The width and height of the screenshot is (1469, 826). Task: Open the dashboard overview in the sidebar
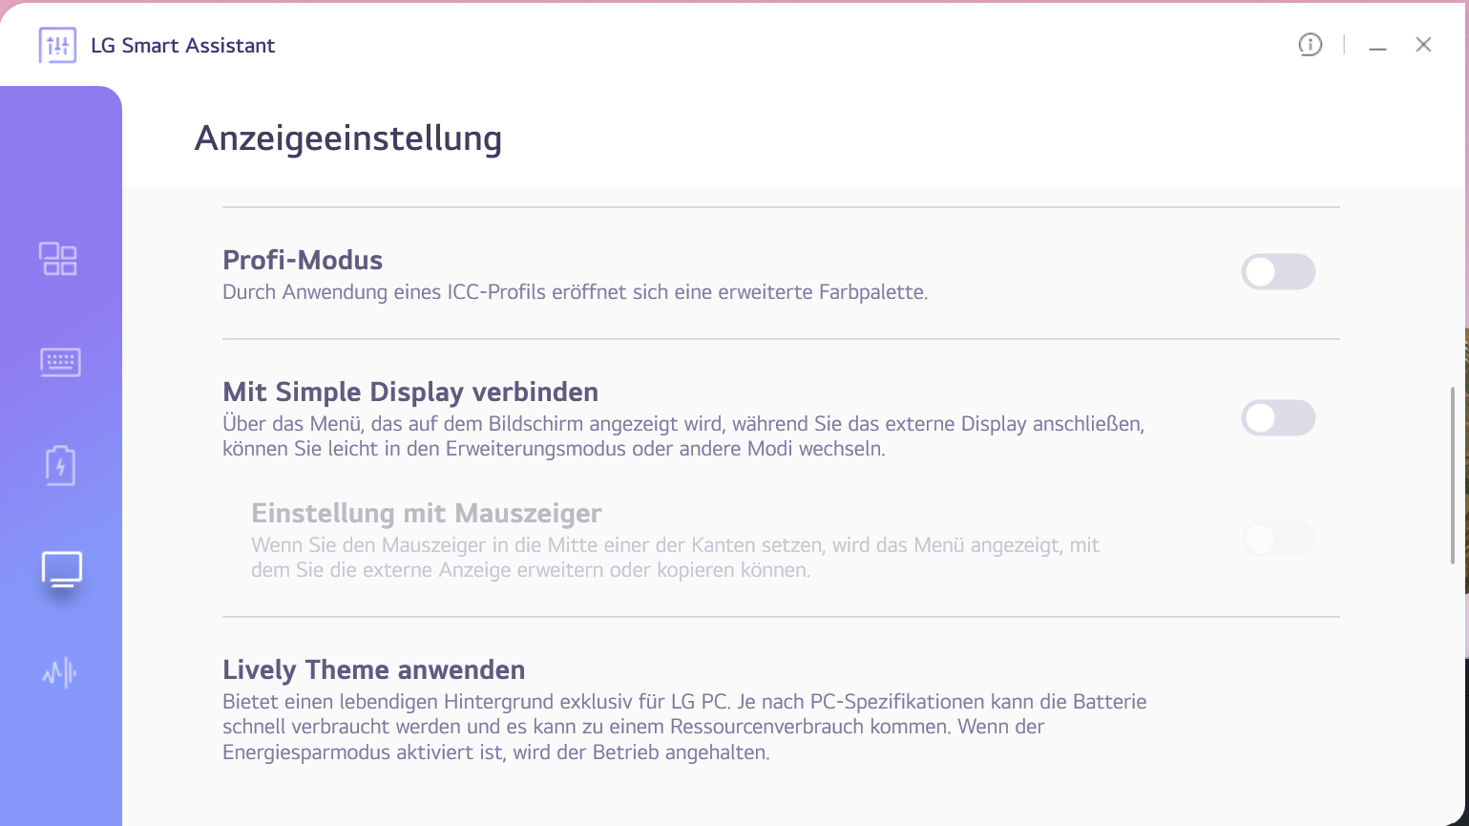[58, 259]
